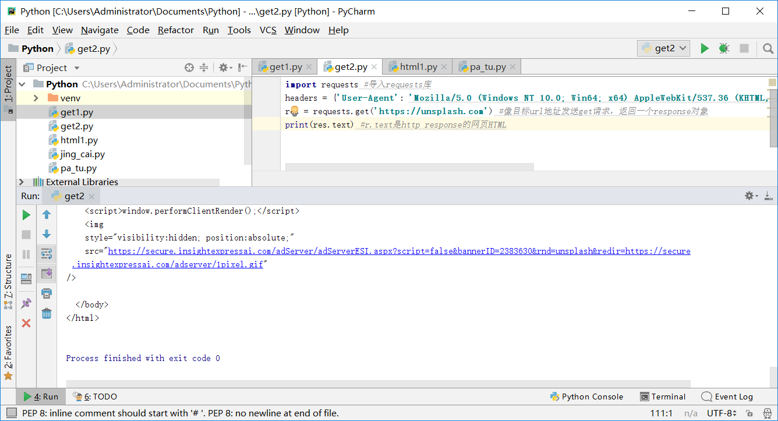Open the VCS menu
This screenshot has height=421, width=778.
pos(268,30)
